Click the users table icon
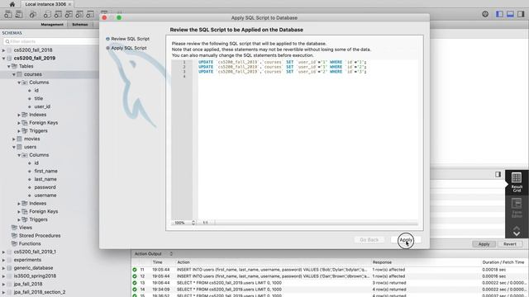 tap(20, 147)
